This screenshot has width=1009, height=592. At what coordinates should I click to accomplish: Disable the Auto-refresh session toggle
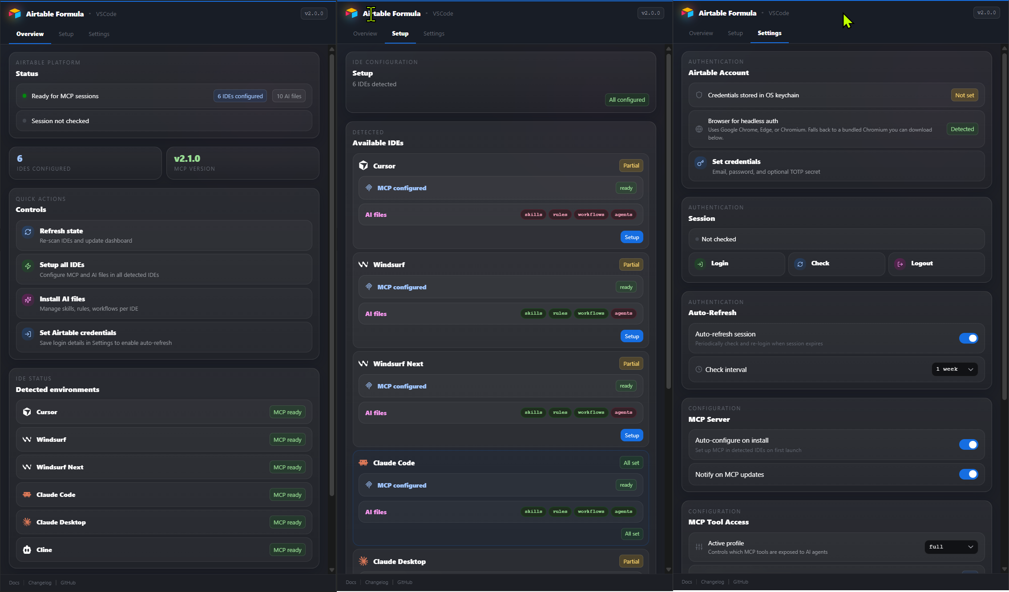[969, 338]
